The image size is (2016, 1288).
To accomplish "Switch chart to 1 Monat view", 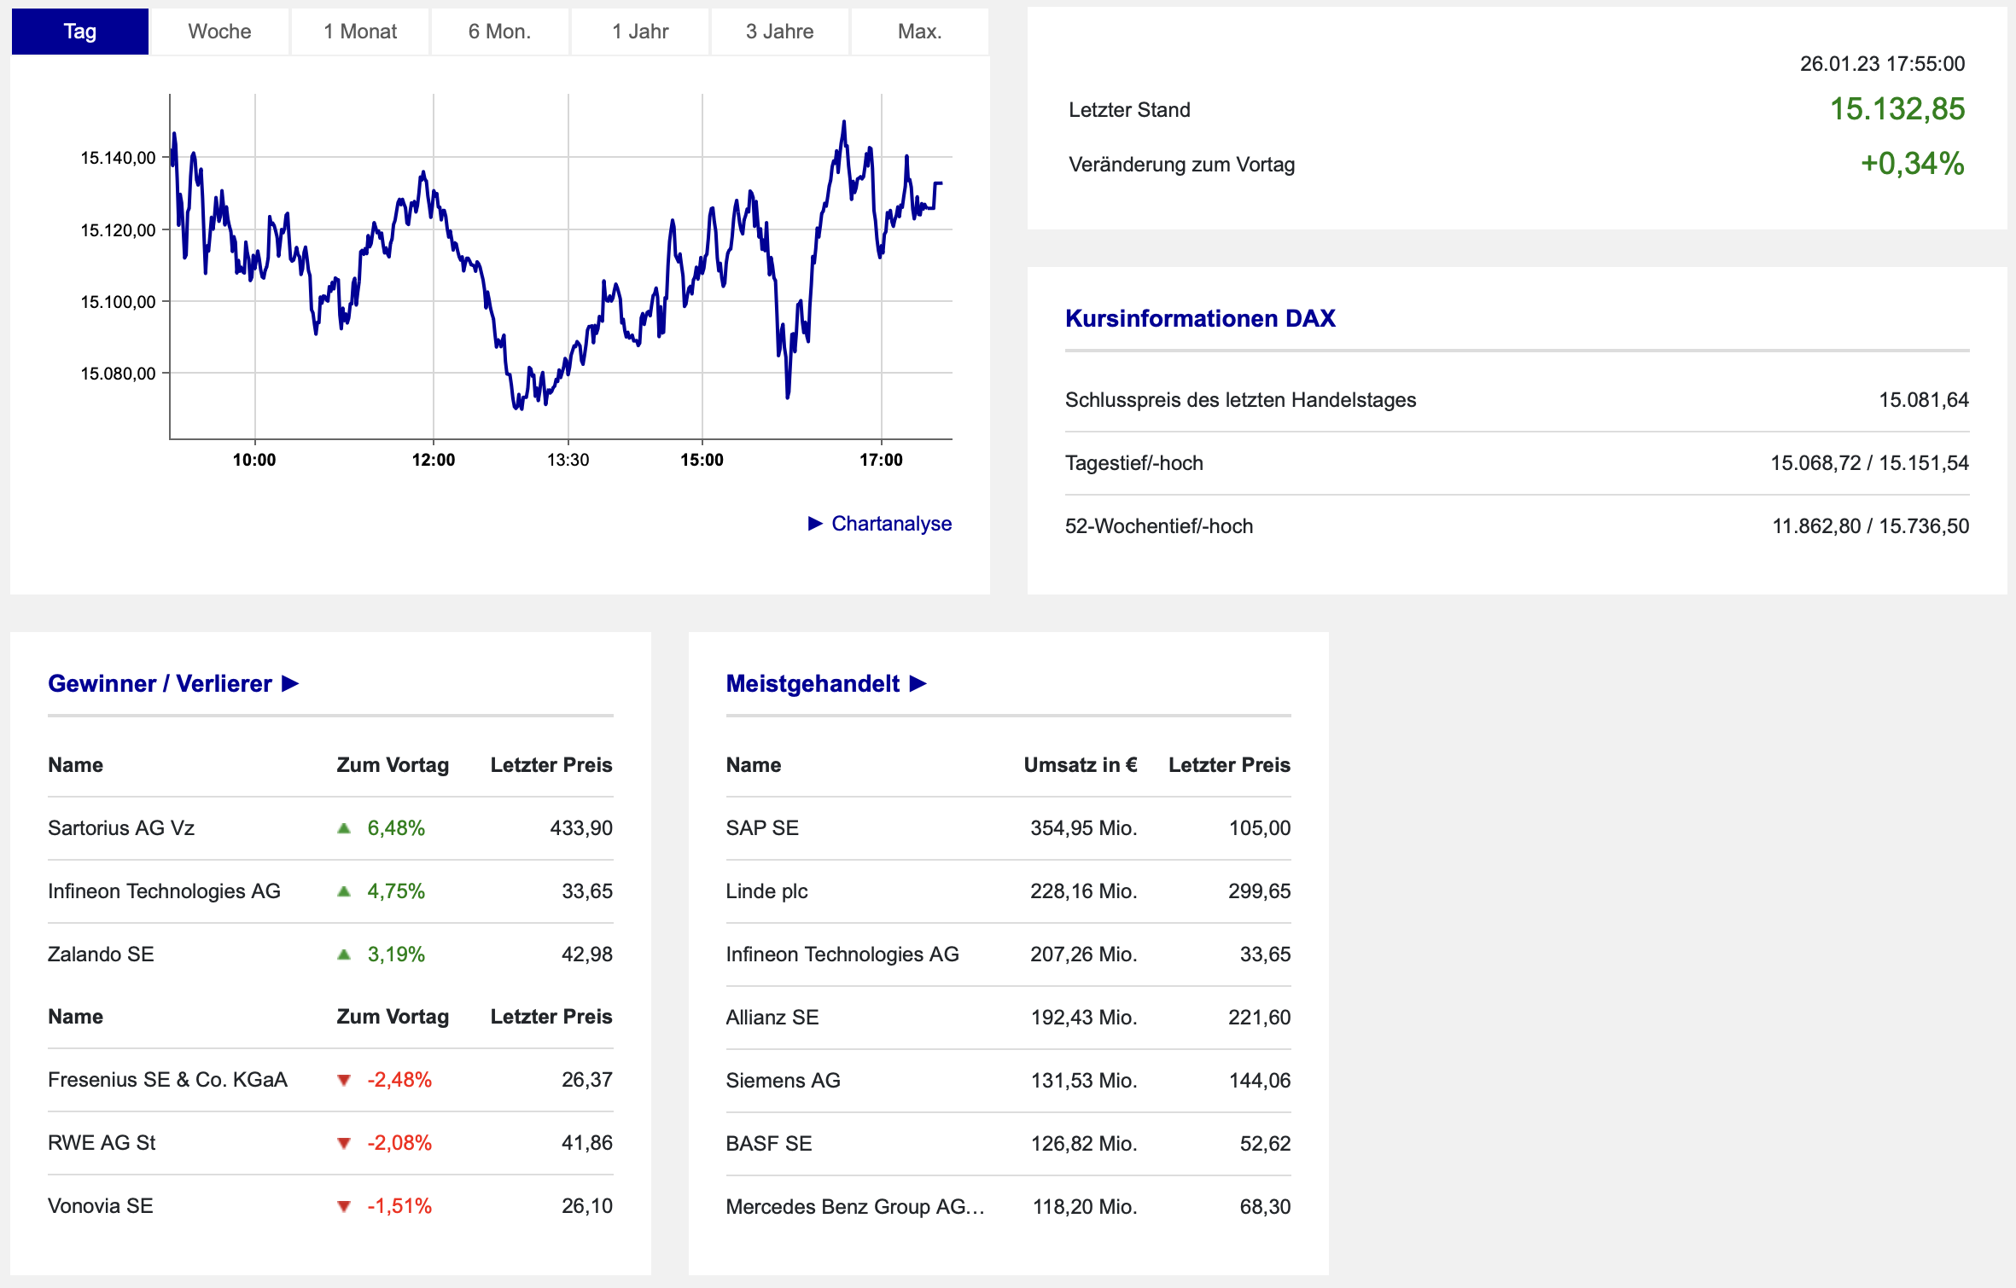I will tap(360, 32).
